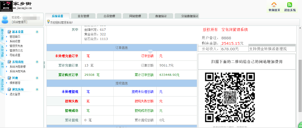
Task: Click the [系统管理员] role text
Action: [x=19, y=22]
